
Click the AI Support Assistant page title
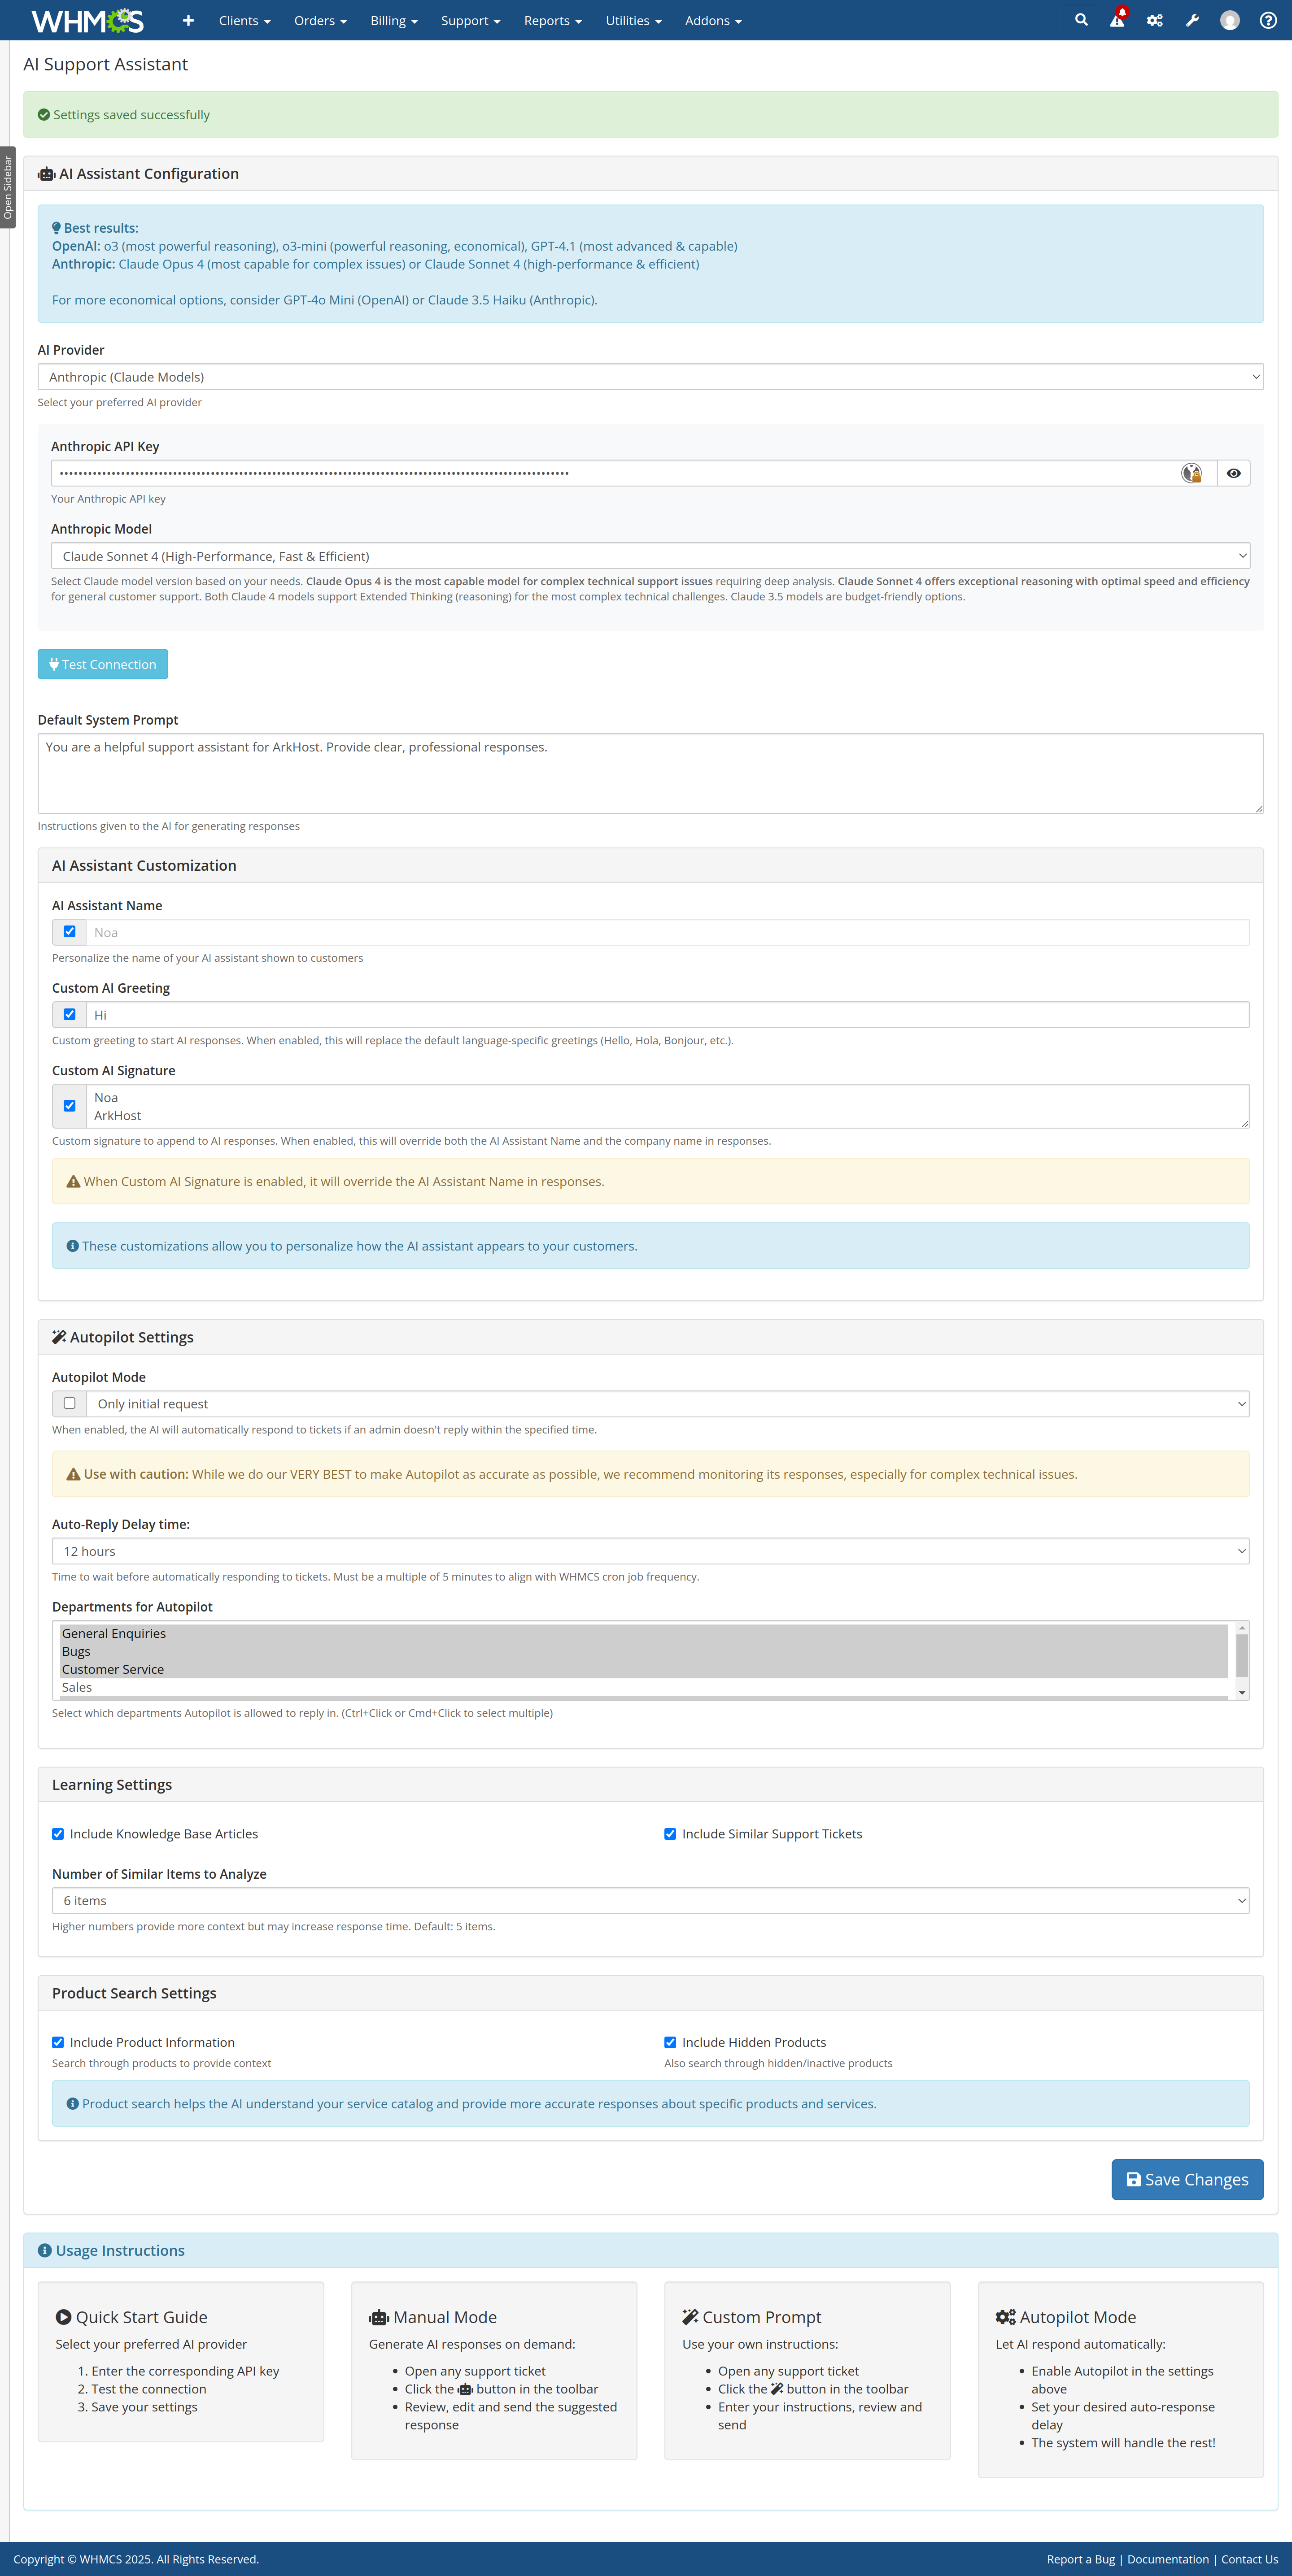coord(105,64)
